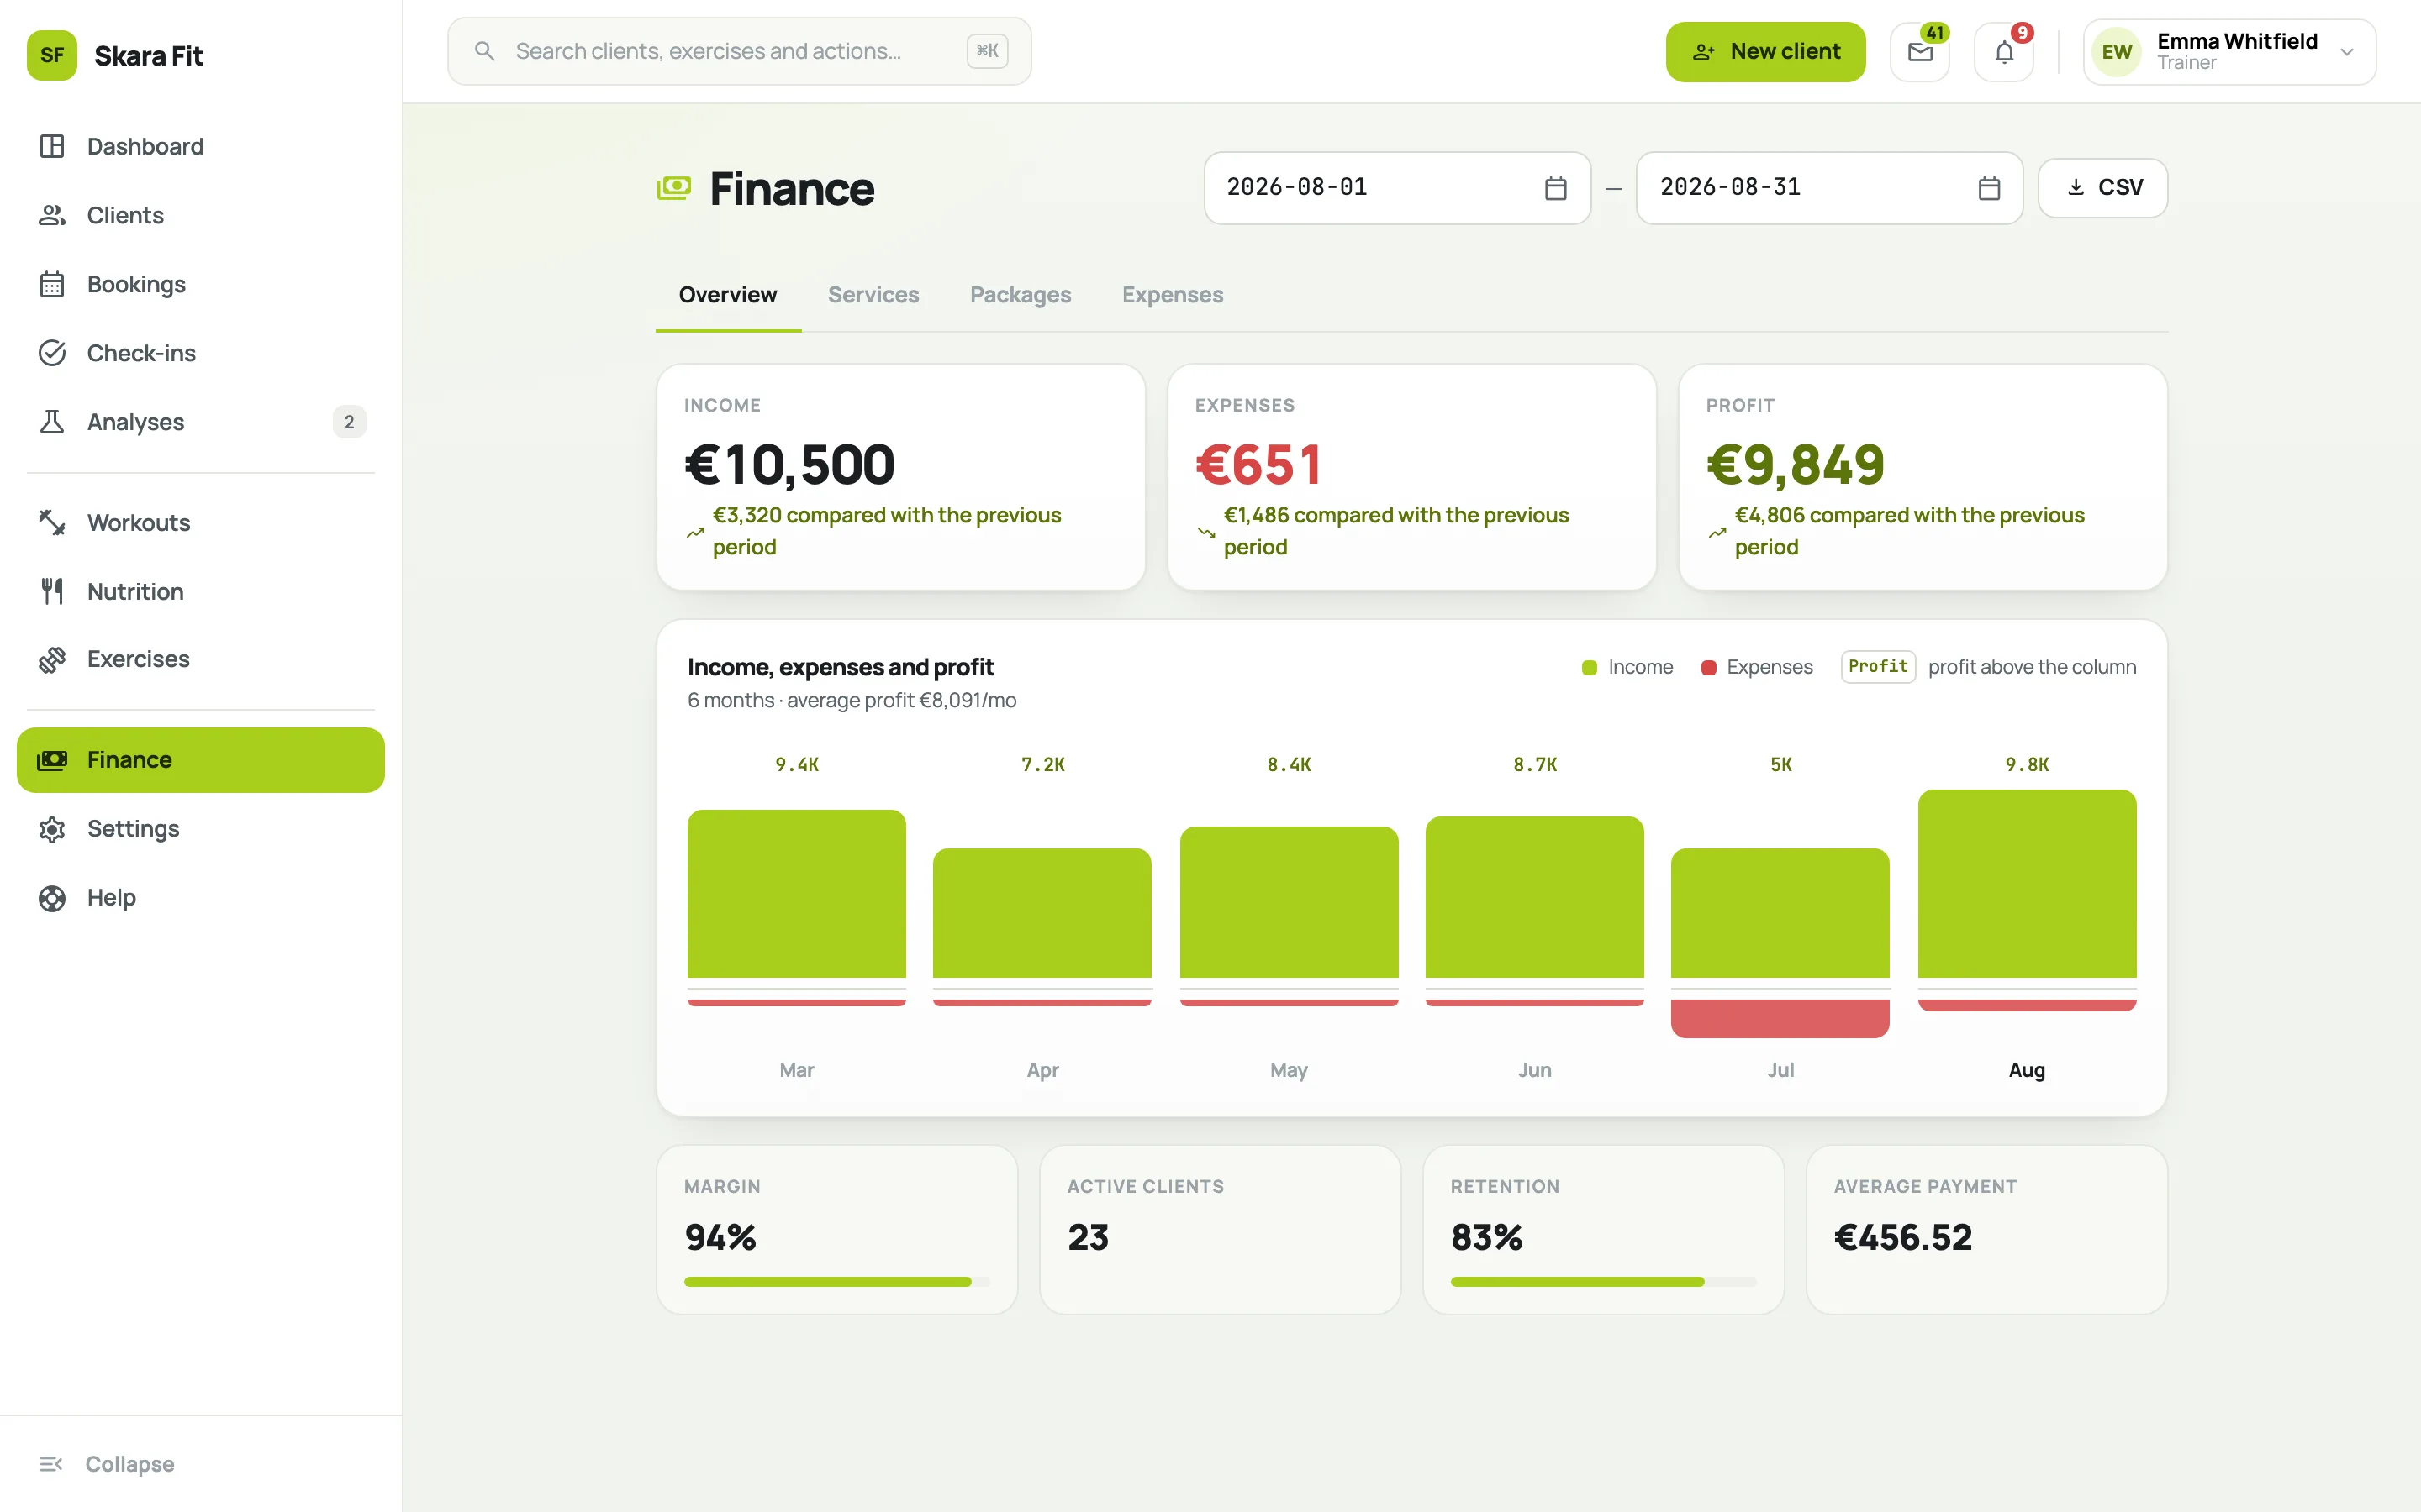Click the Expenses legend red dot
The height and width of the screenshot is (1512, 2421).
[x=1709, y=667]
